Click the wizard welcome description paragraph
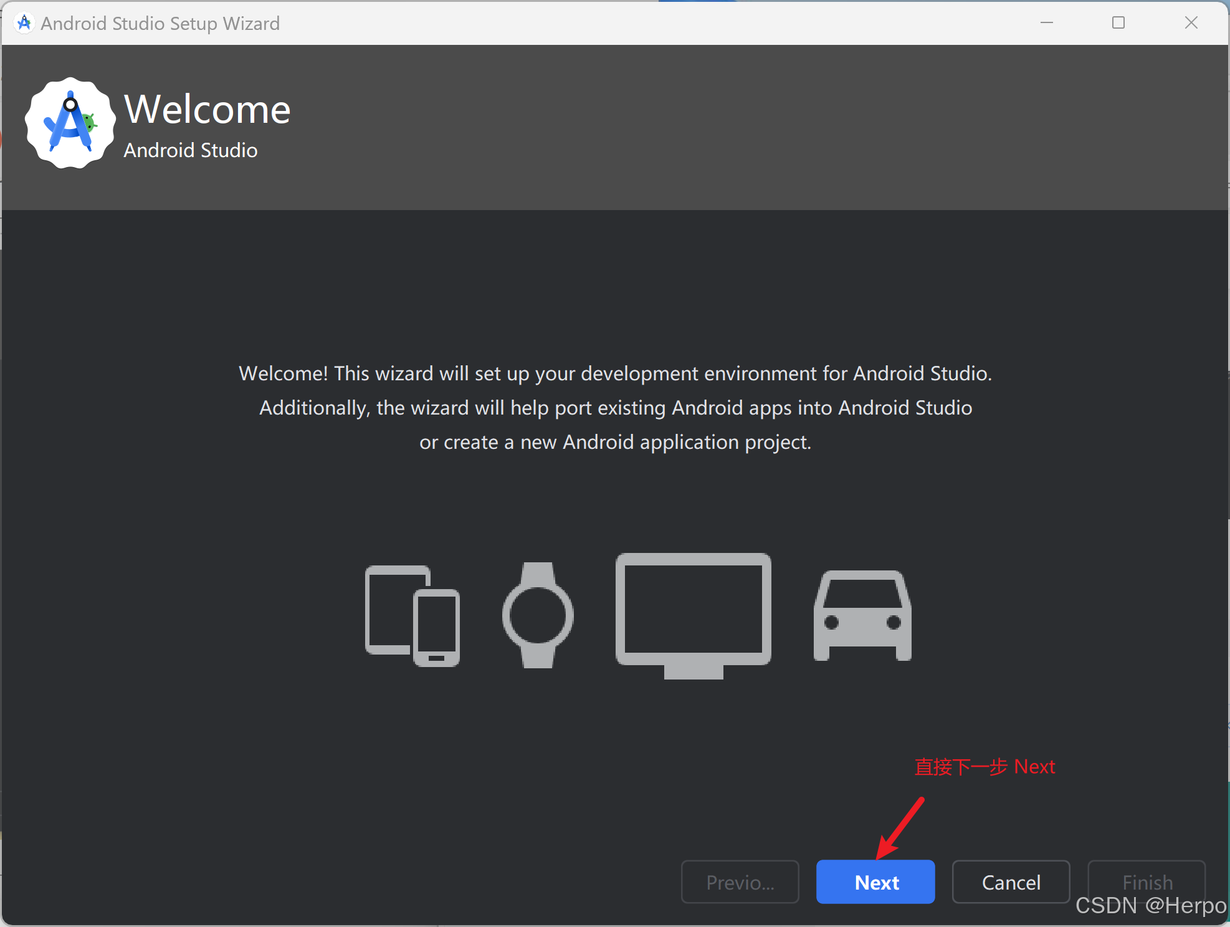Viewport: 1230px width, 927px height. [x=615, y=407]
